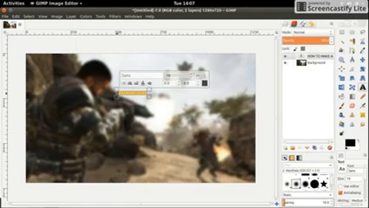The width and height of the screenshot is (369, 208).
Task: Select the Pencil tool
Action: pos(363,96)
